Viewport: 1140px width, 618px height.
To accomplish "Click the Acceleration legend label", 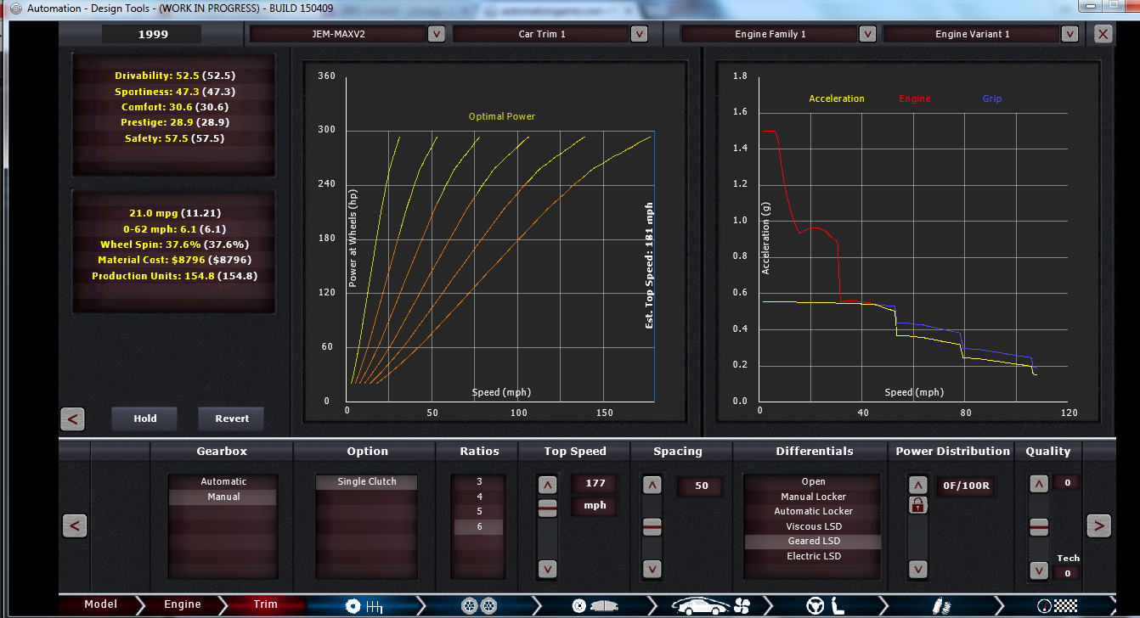I will [837, 98].
